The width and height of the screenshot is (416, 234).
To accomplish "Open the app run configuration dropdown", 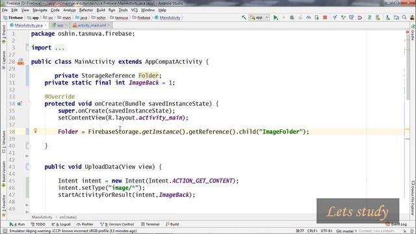I will 259,18.
